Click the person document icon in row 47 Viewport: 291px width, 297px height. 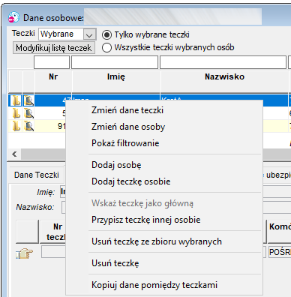28,100
